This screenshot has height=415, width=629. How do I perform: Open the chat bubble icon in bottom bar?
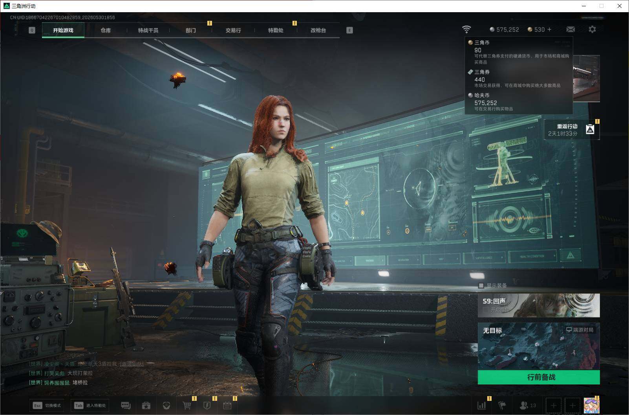(126, 405)
